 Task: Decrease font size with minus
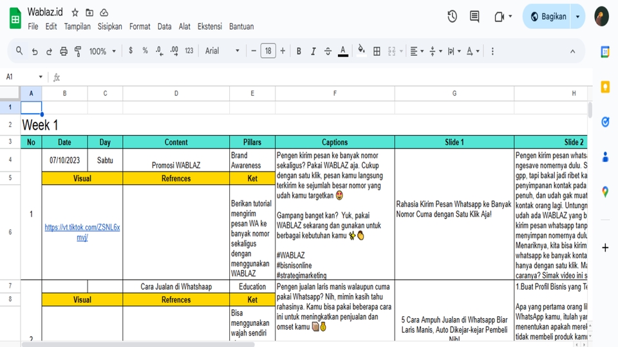pyautogui.click(x=254, y=51)
